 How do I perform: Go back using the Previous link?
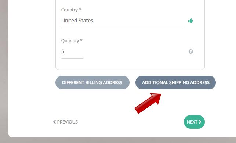pos(65,122)
